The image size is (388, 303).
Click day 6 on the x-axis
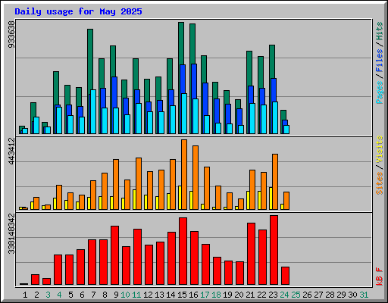(x=82, y=295)
